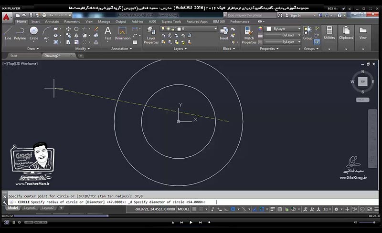Image resolution: width=382 pixels, height=233 pixels.
Task: Click the TOP face of the ViewCube
Action: click(362, 81)
